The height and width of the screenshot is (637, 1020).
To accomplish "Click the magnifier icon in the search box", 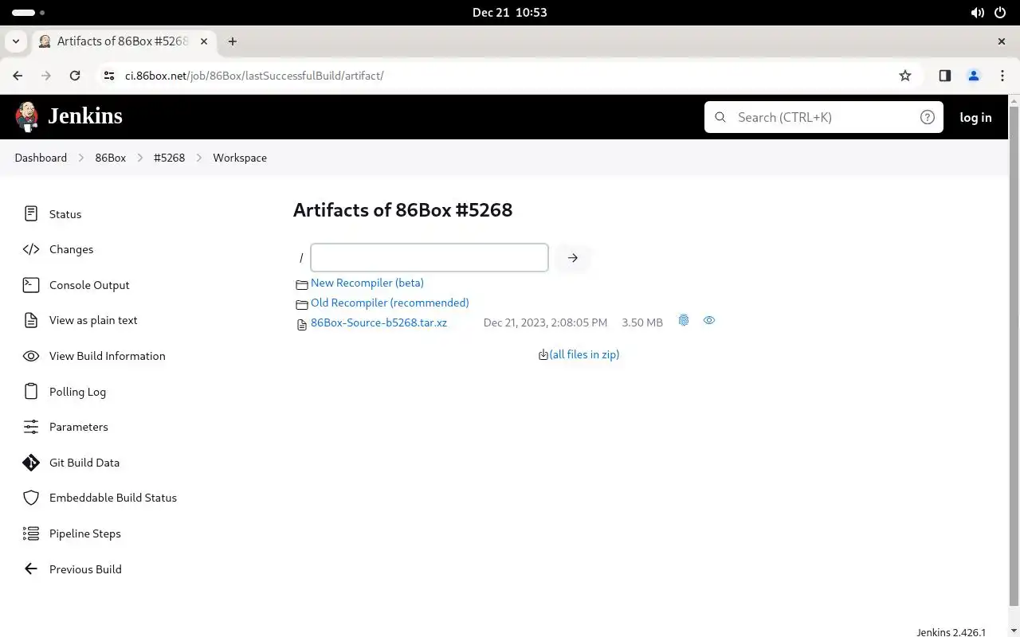I will (720, 117).
